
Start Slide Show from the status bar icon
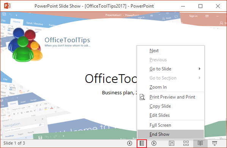point(214,143)
